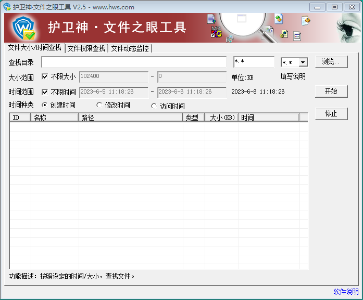Click the start time field 2023-6-5
This screenshot has width=363, height=300.
[114, 93]
